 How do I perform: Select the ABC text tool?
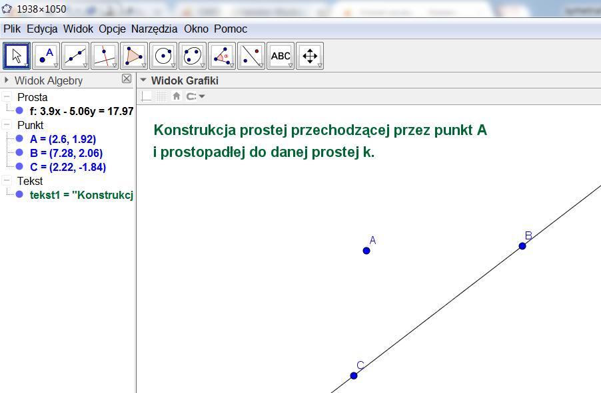pos(281,56)
